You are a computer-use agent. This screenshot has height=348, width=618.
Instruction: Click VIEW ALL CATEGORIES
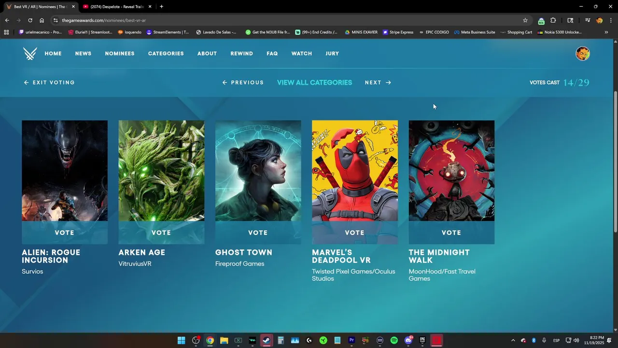pyautogui.click(x=314, y=83)
